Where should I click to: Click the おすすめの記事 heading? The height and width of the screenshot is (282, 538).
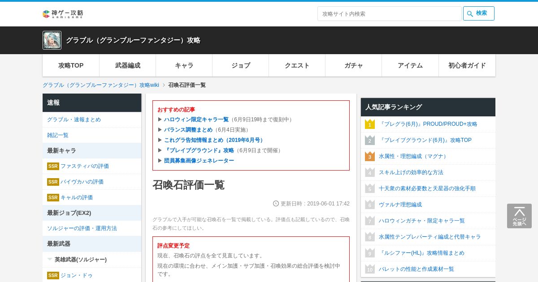point(176,110)
